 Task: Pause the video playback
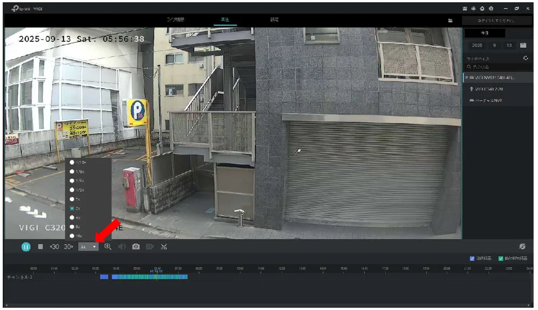[x=26, y=246]
